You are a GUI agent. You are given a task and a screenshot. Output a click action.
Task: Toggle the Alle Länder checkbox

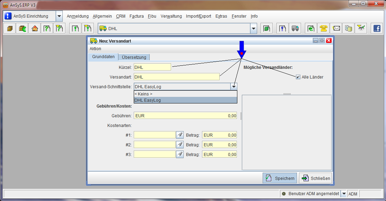[298, 77]
